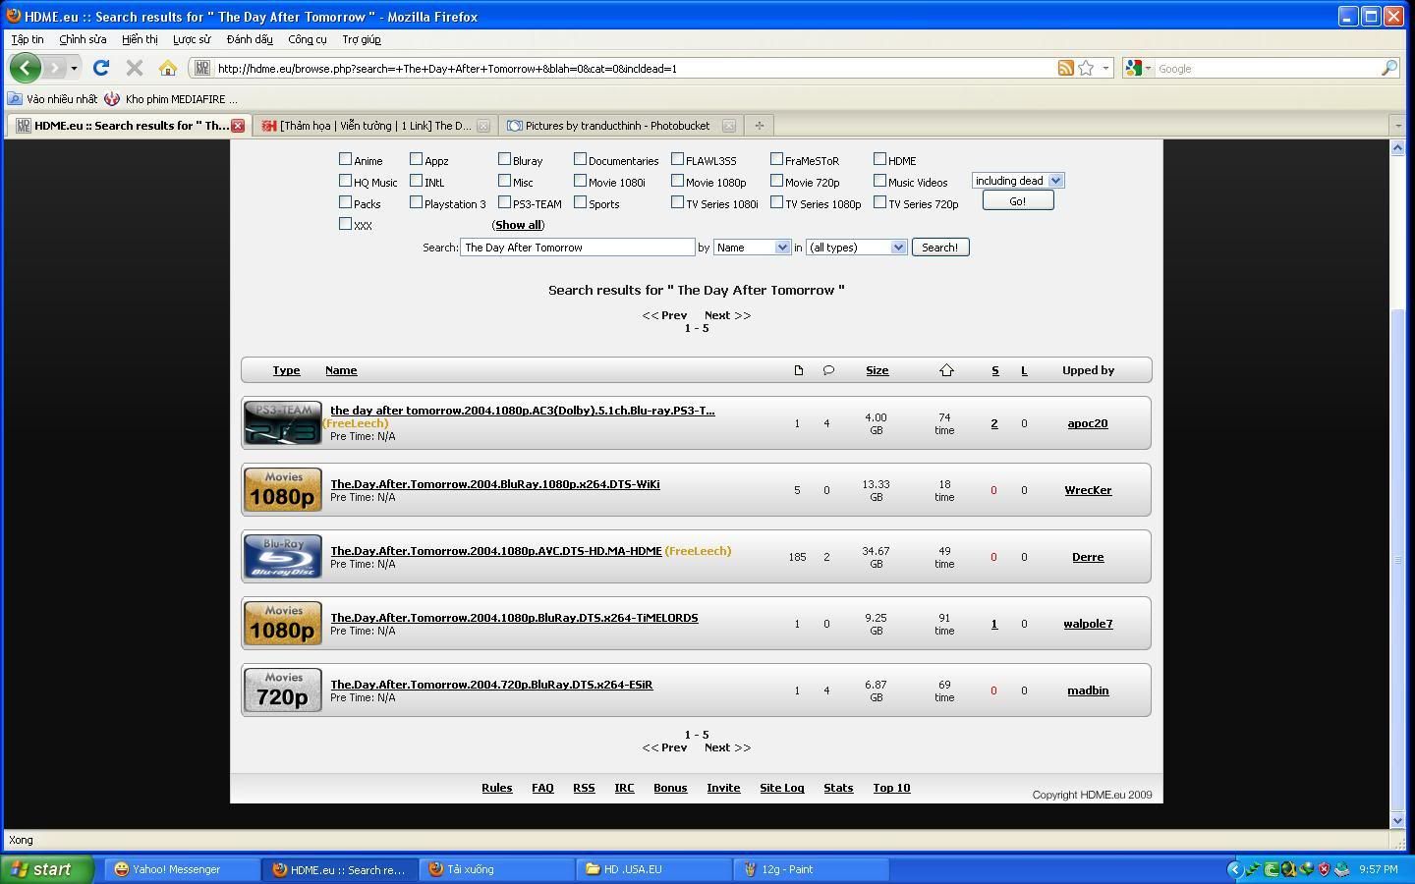
Task: Open back button history dropdown arrow
Action: 74,68
